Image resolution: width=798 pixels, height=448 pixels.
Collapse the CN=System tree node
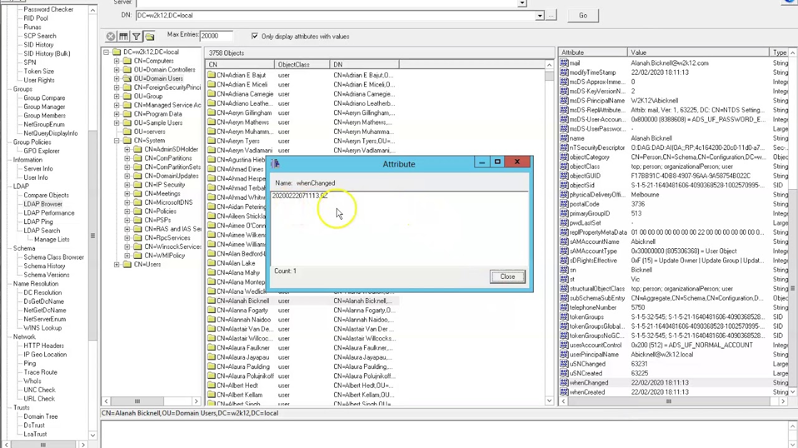[x=117, y=141]
